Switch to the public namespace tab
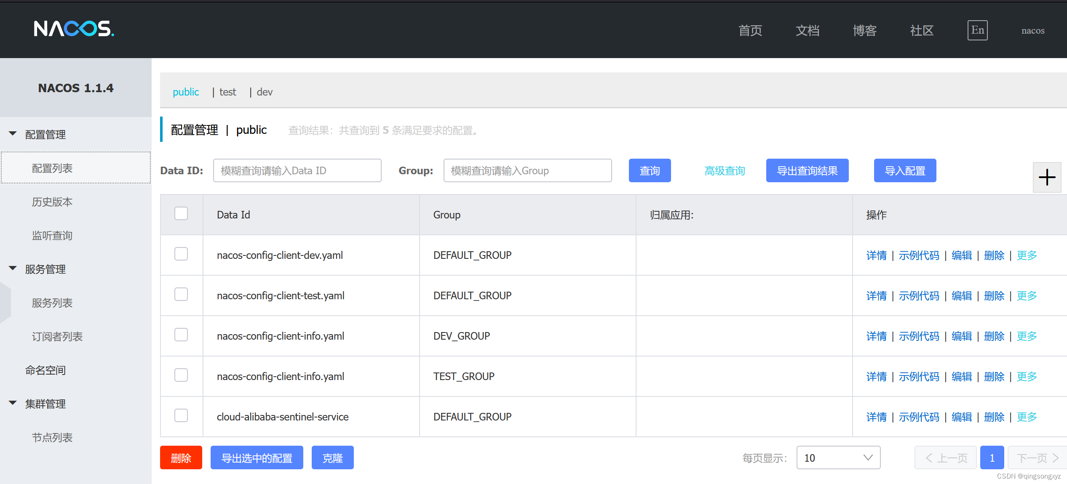This screenshot has height=484, width=1067. click(x=186, y=92)
